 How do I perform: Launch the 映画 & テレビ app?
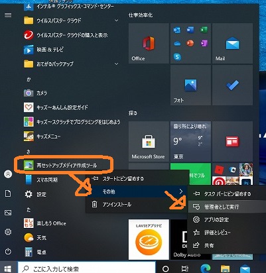pos(43,50)
